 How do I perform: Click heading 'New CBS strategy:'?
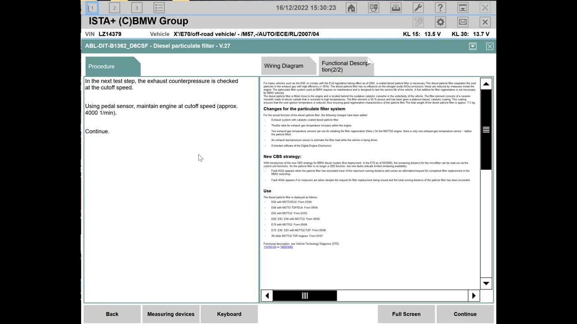282,157
